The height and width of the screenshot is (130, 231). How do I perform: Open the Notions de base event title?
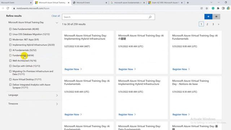[191, 82]
